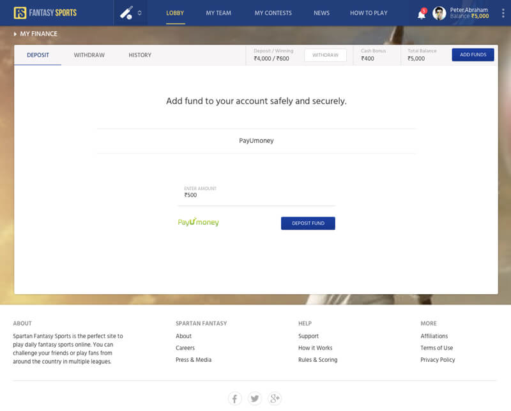Select the PayUmoney payment option
This screenshot has width=511, height=411.
pyautogui.click(x=257, y=140)
